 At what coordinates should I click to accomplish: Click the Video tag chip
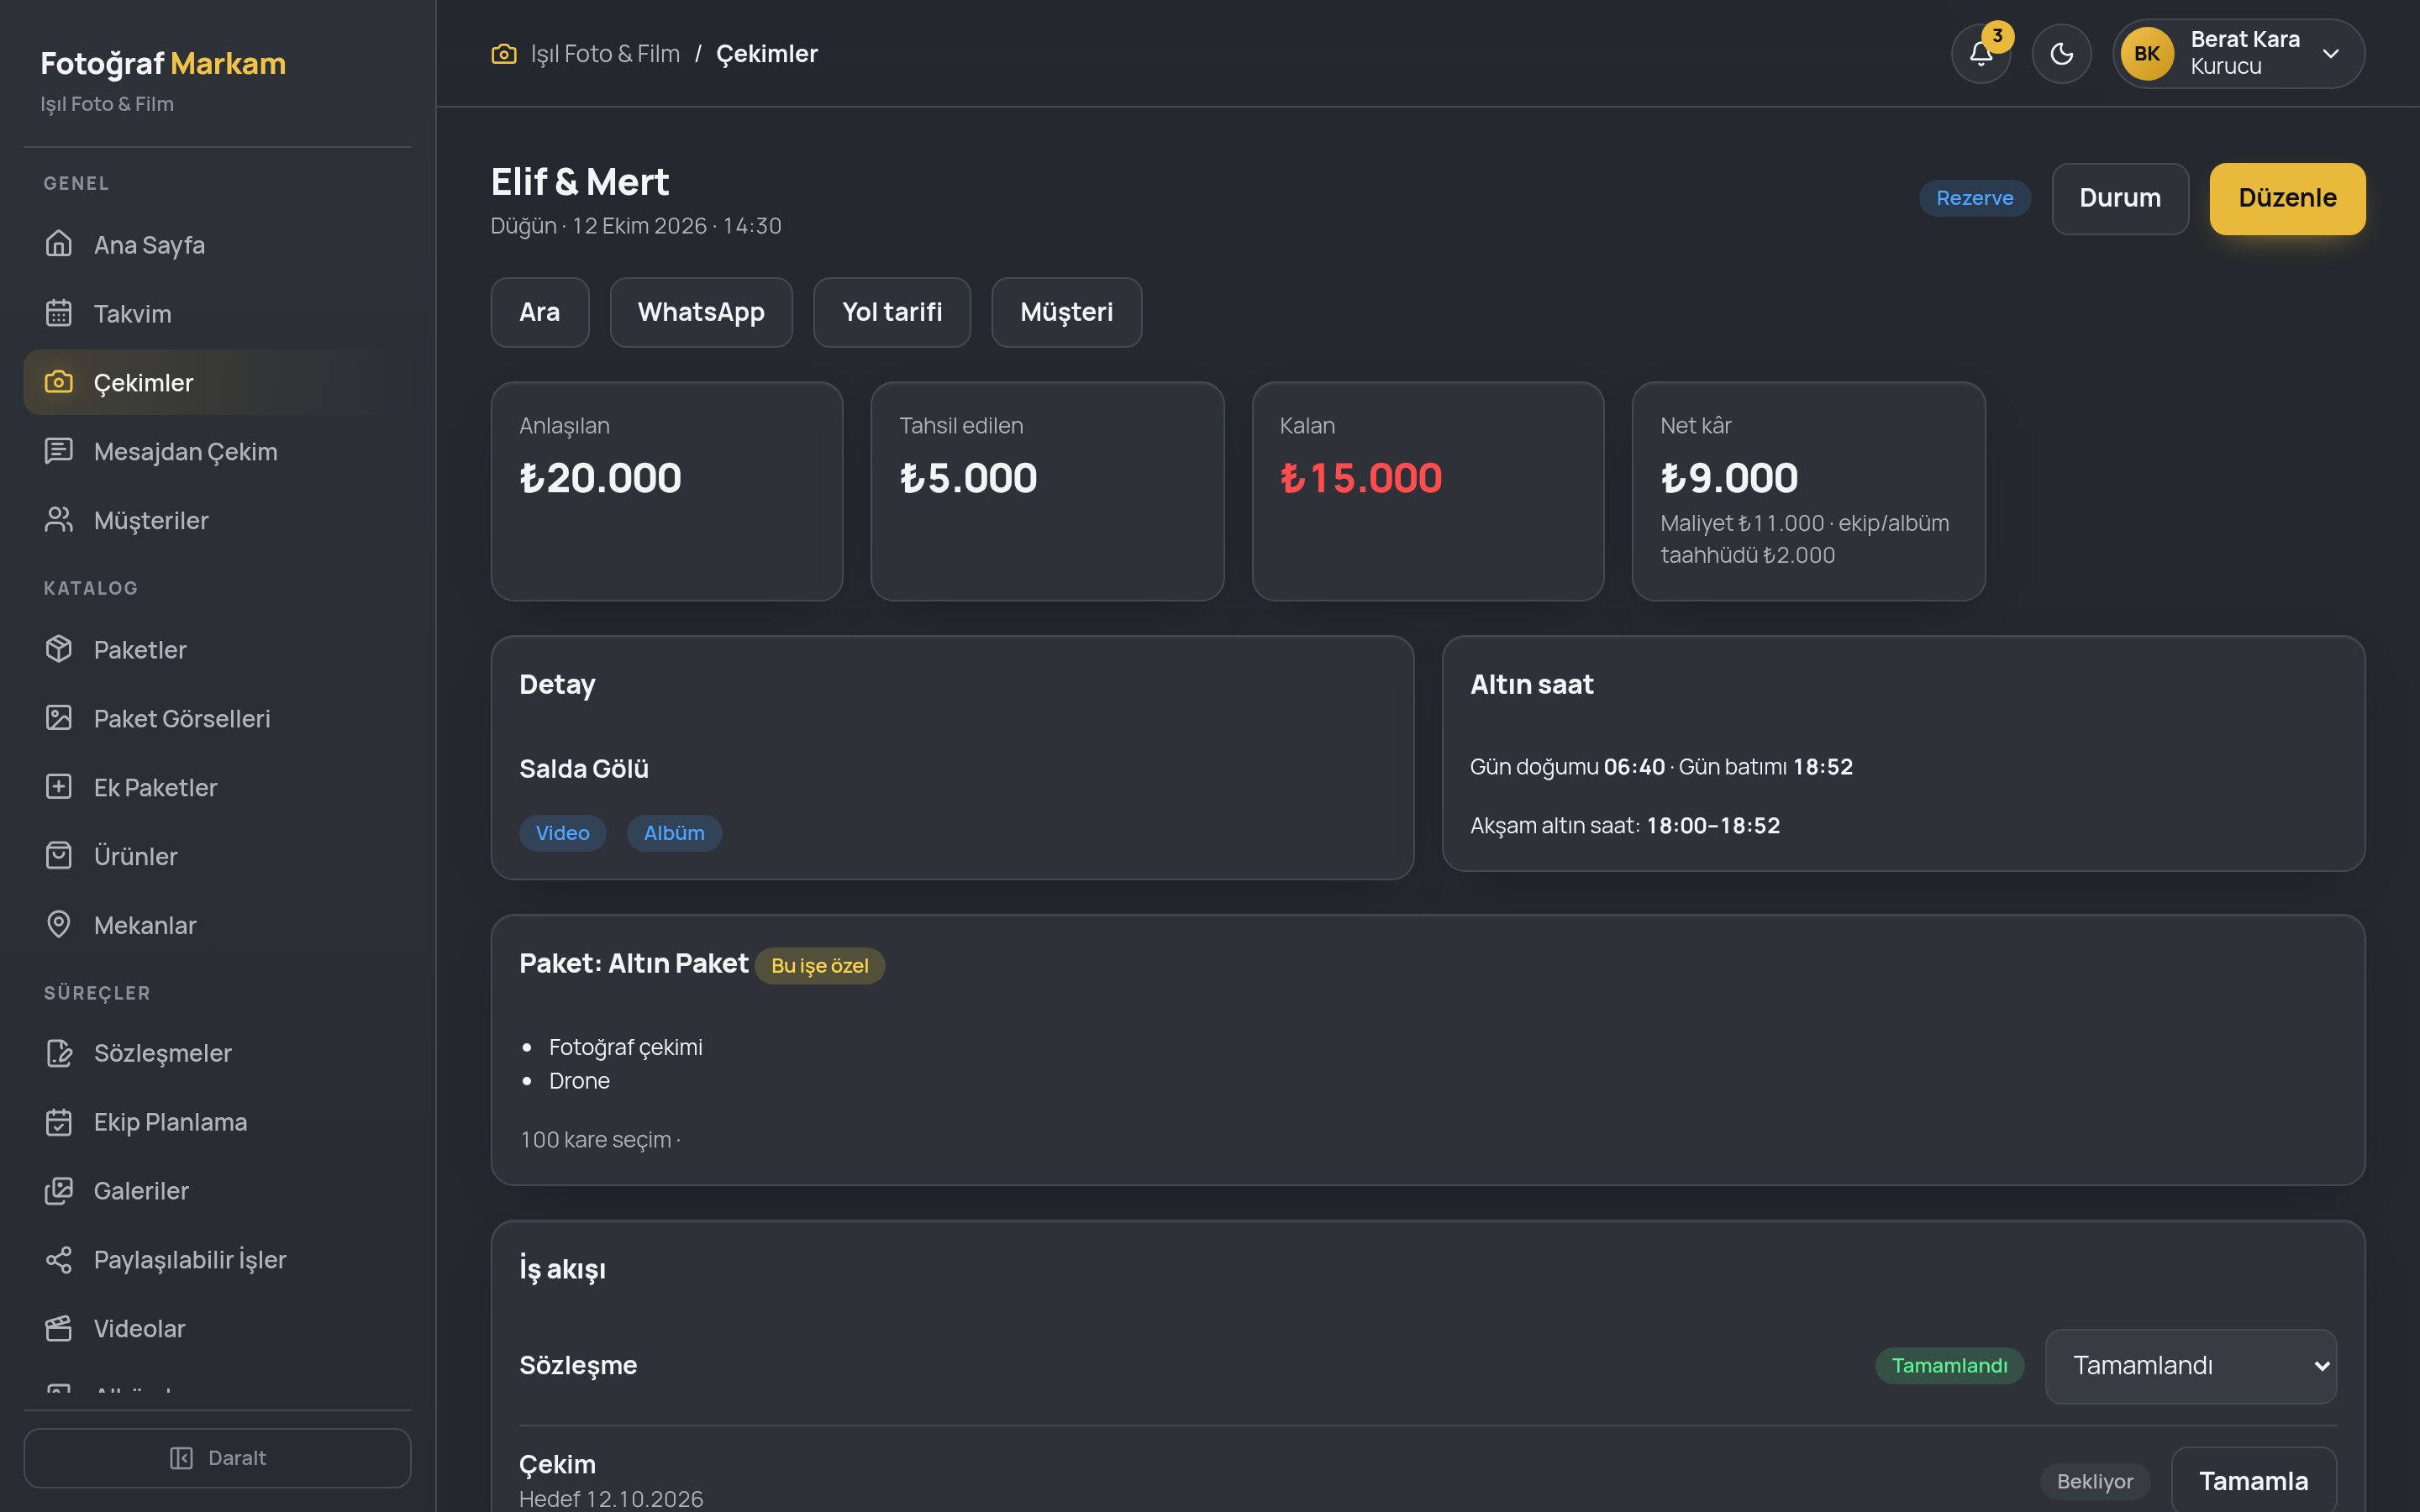pyautogui.click(x=562, y=833)
